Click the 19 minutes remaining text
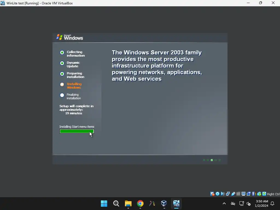 [x=74, y=113]
